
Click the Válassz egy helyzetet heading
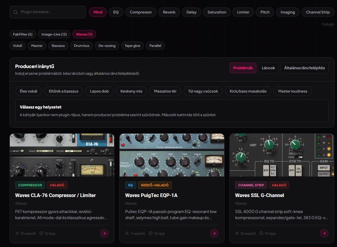pos(40,107)
